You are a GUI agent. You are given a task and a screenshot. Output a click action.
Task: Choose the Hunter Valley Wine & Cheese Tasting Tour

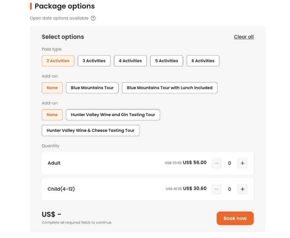coord(90,130)
